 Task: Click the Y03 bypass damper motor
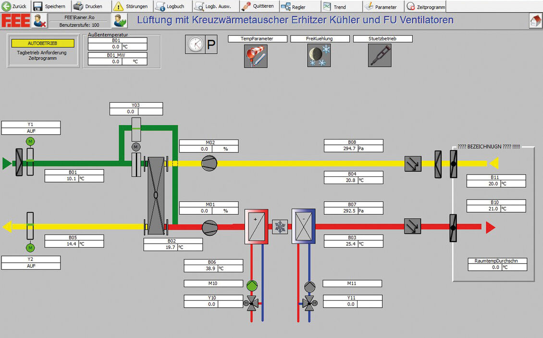tap(136, 147)
